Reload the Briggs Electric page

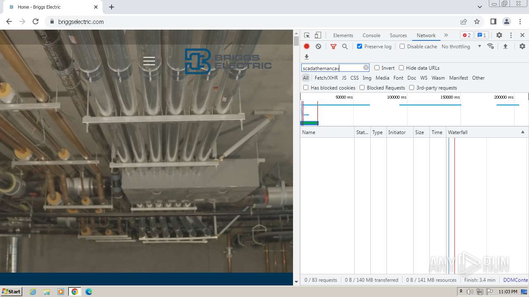click(36, 22)
